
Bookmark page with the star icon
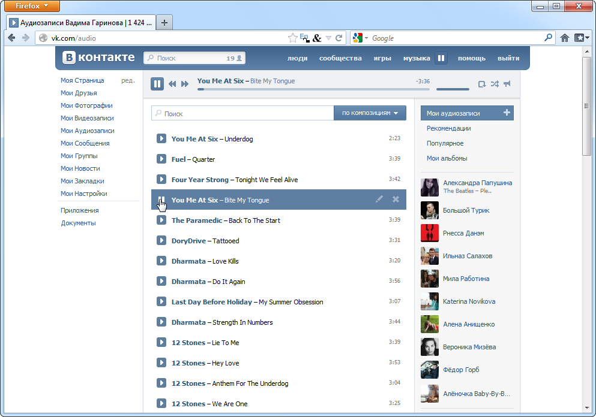[x=292, y=38]
